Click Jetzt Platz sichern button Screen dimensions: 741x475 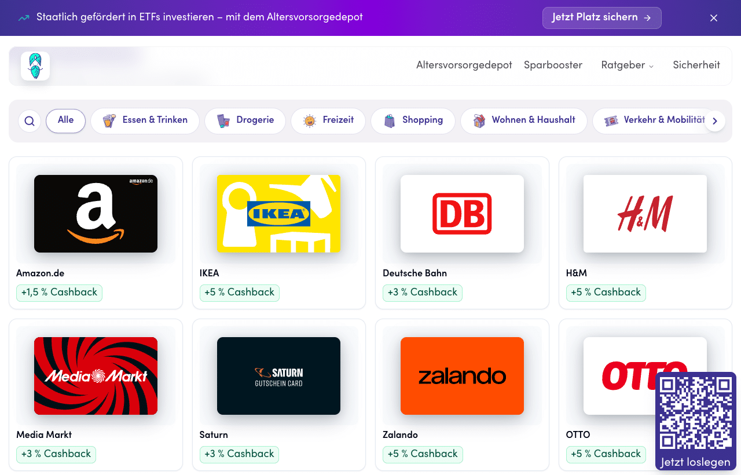[x=602, y=18]
